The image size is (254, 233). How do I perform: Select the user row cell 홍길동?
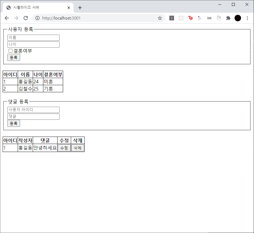tap(25, 82)
